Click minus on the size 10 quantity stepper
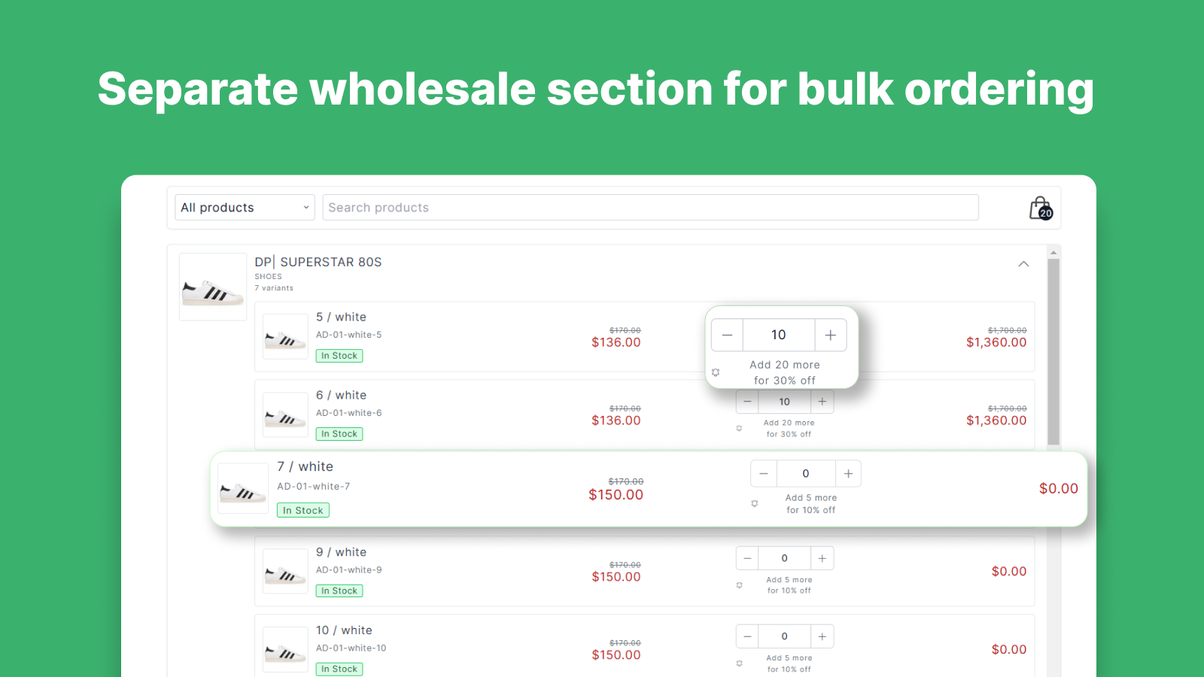This screenshot has height=677, width=1204. [746, 636]
